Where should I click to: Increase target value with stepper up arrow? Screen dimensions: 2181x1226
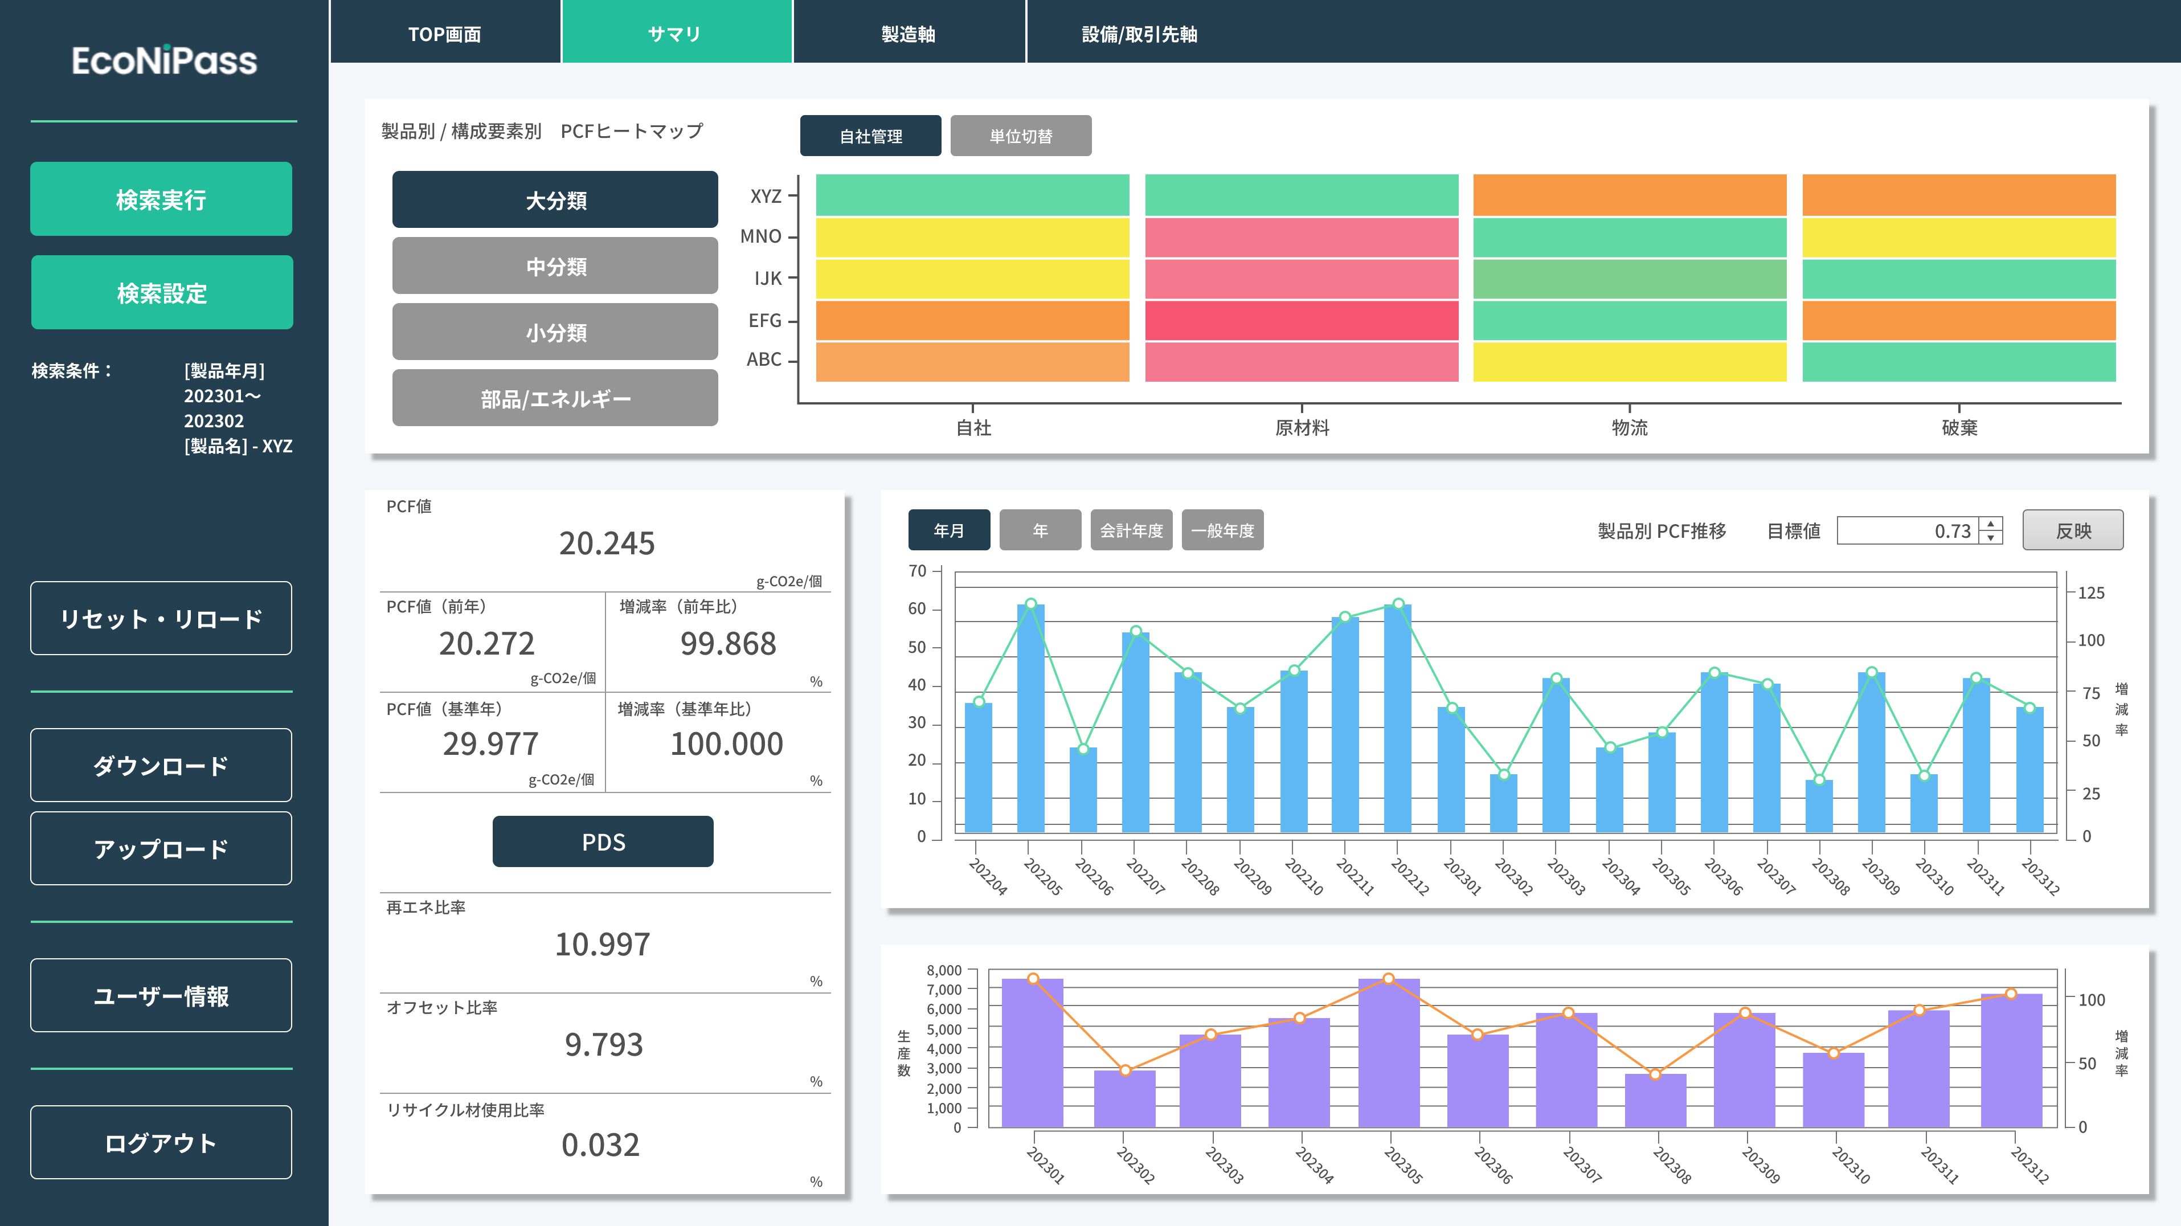pos(1991,523)
